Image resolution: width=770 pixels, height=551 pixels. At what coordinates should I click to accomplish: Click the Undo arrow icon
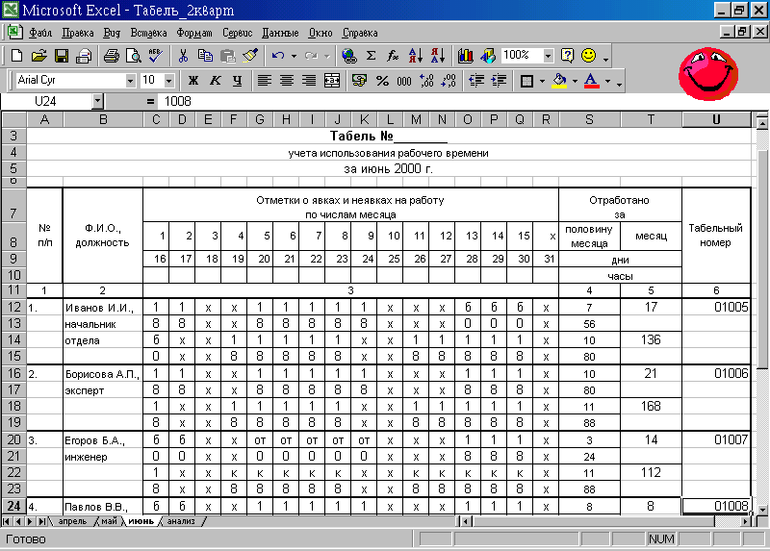[278, 56]
